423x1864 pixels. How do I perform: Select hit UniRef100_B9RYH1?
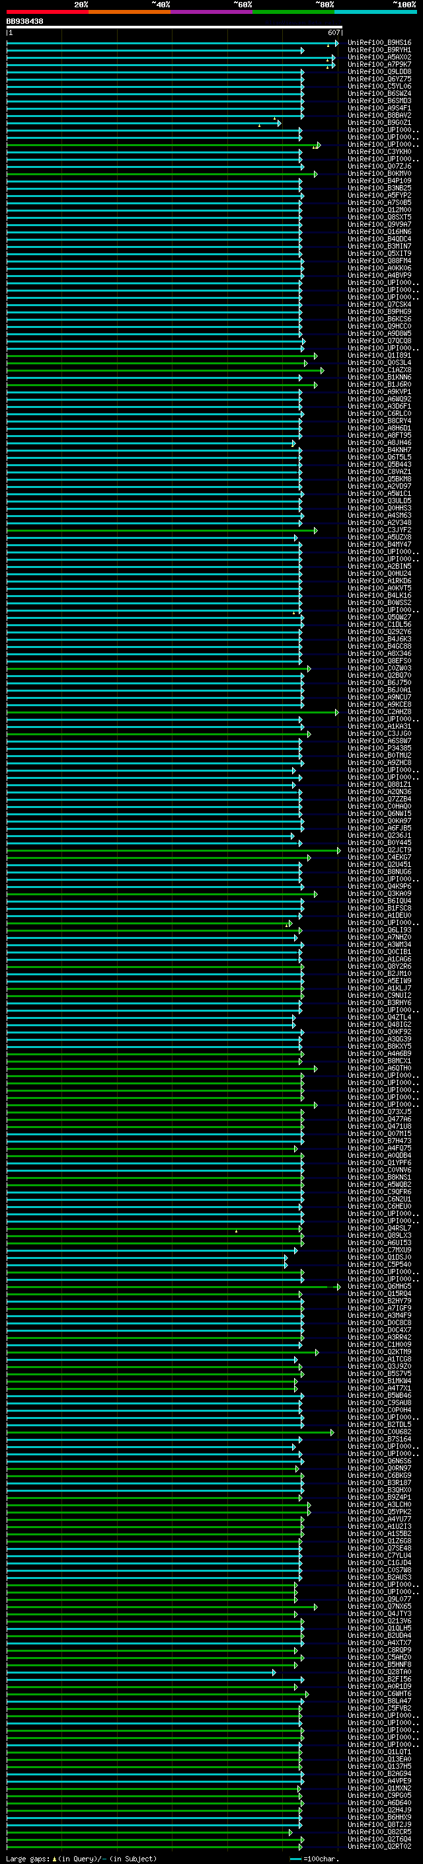(x=379, y=50)
